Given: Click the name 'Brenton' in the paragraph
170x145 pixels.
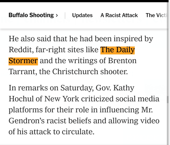Looking at the screenshot, I should point(122,61).
